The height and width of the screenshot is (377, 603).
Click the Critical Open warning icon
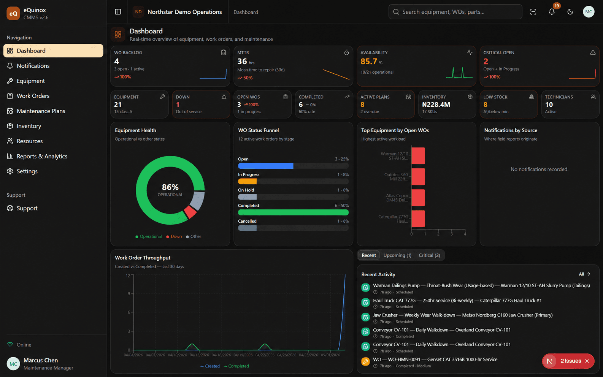(593, 52)
